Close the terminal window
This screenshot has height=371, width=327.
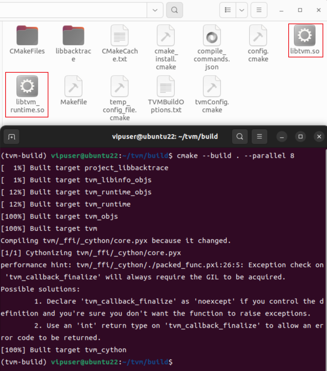[319, 136]
